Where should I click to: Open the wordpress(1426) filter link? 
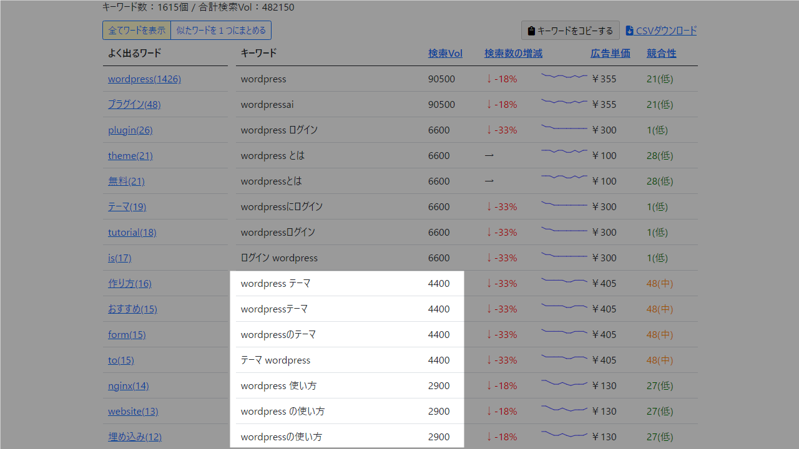[144, 79]
